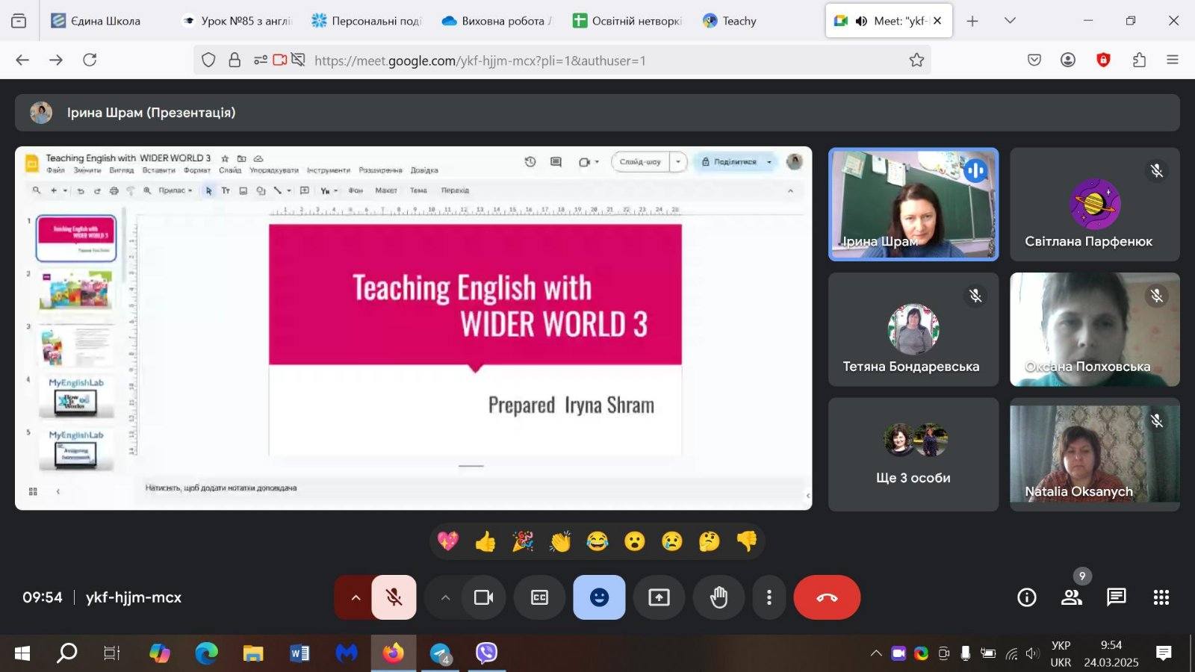
Task: Open Telegram from the taskbar
Action: click(441, 653)
